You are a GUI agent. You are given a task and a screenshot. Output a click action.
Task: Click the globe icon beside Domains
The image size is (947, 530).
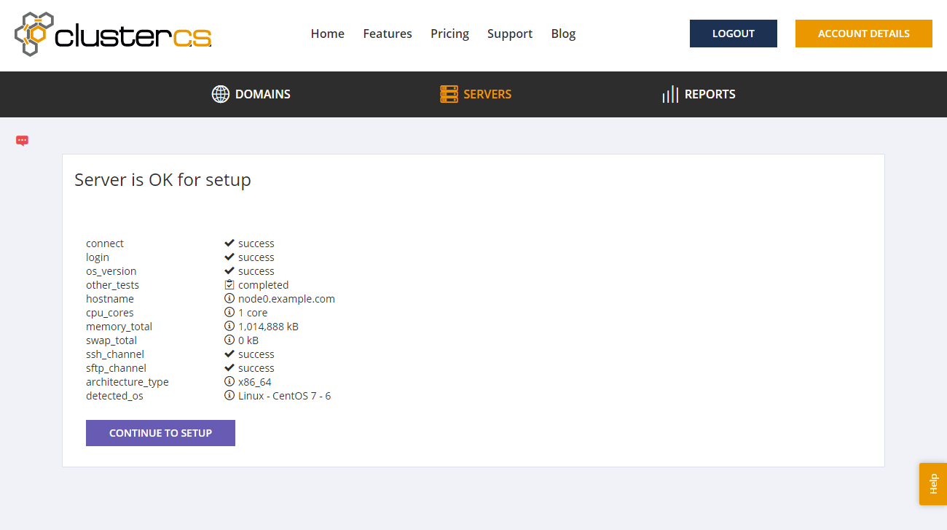pos(220,94)
